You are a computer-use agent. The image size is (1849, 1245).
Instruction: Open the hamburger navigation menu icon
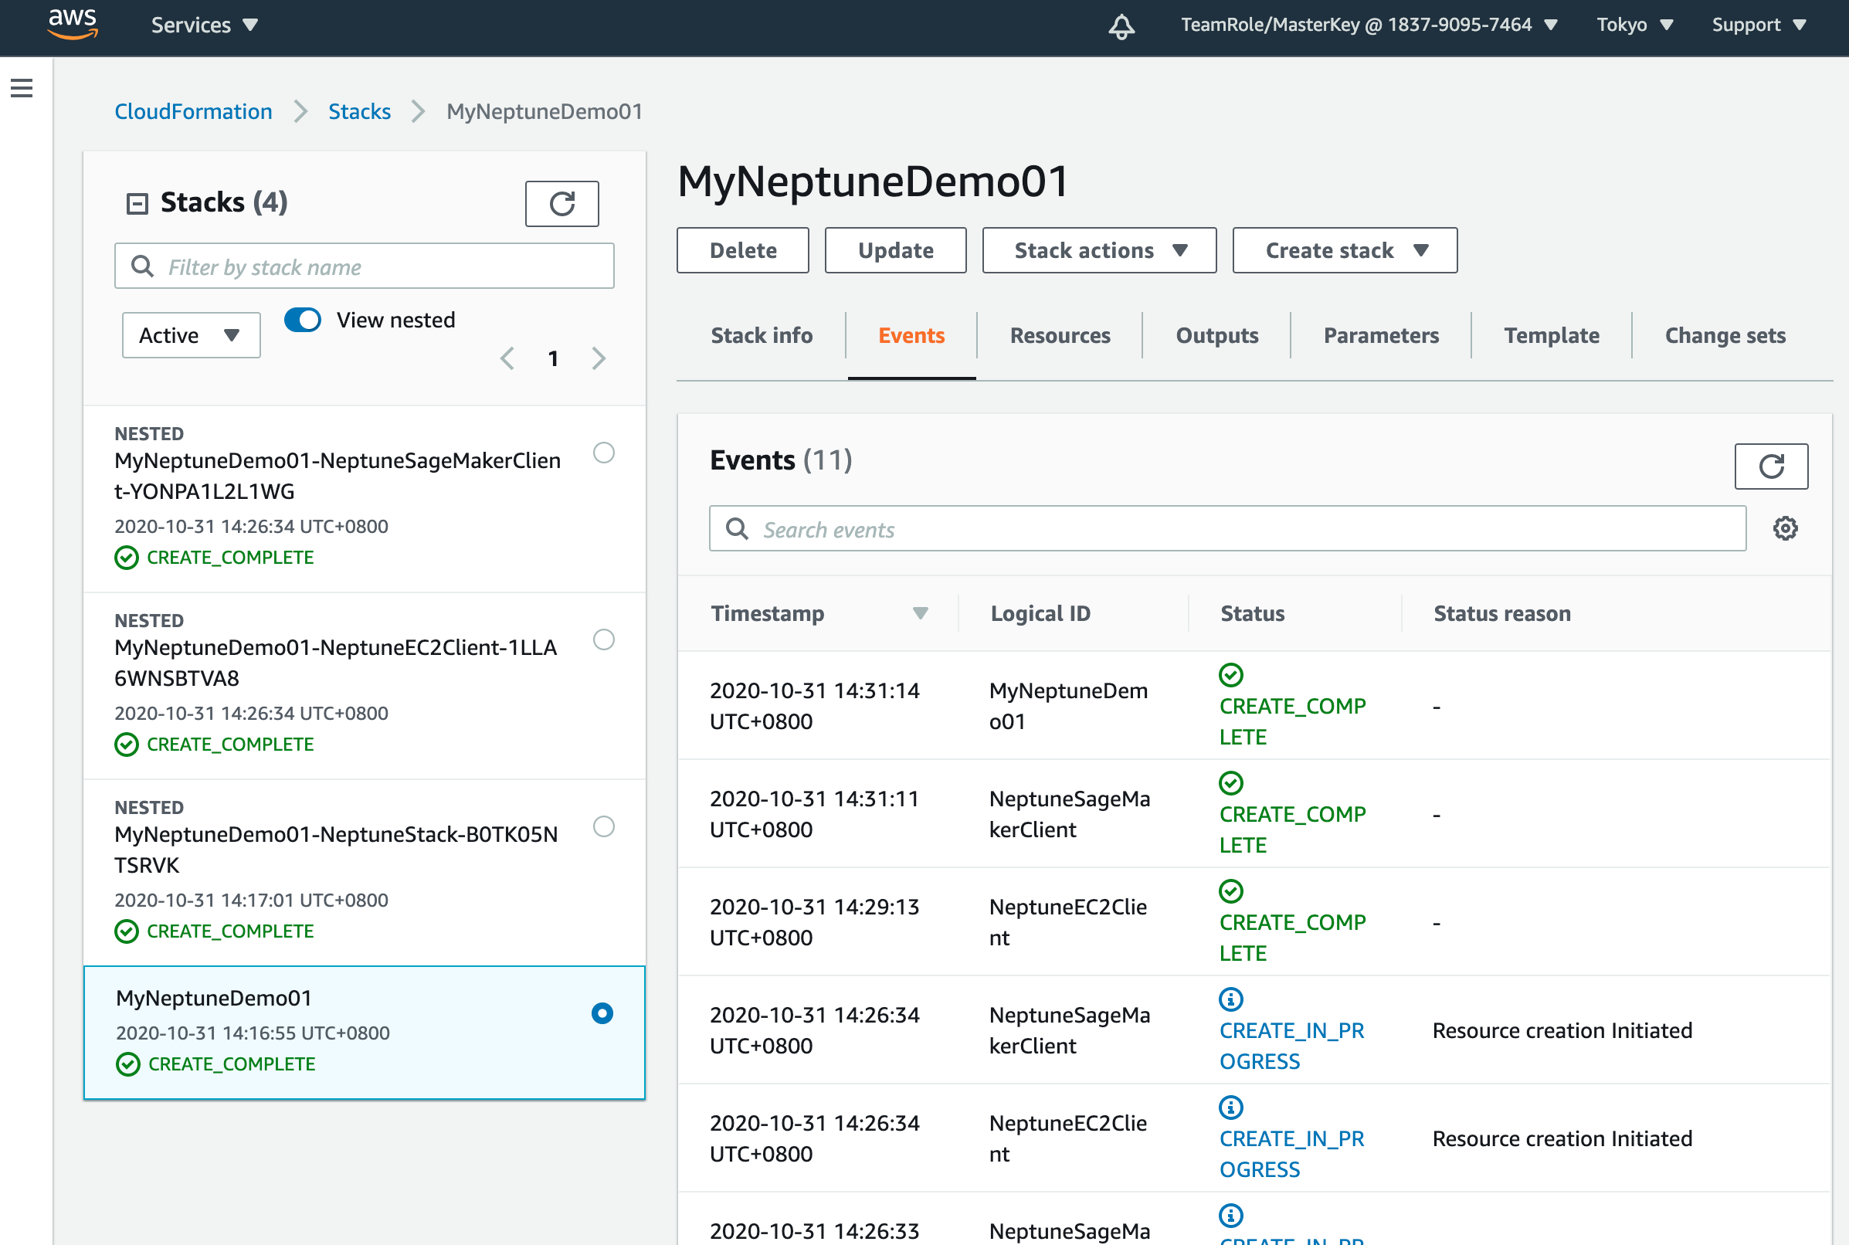[x=22, y=88]
